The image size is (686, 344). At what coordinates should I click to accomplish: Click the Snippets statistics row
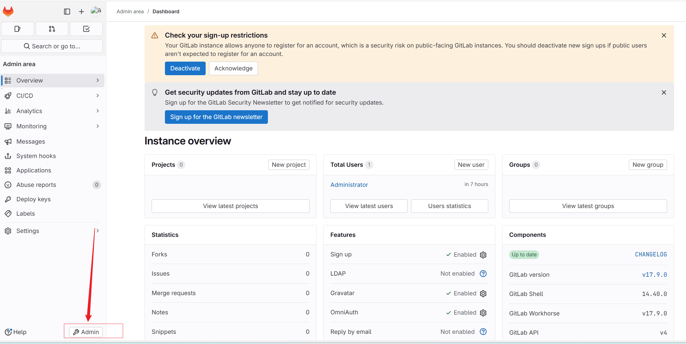point(231,332)
